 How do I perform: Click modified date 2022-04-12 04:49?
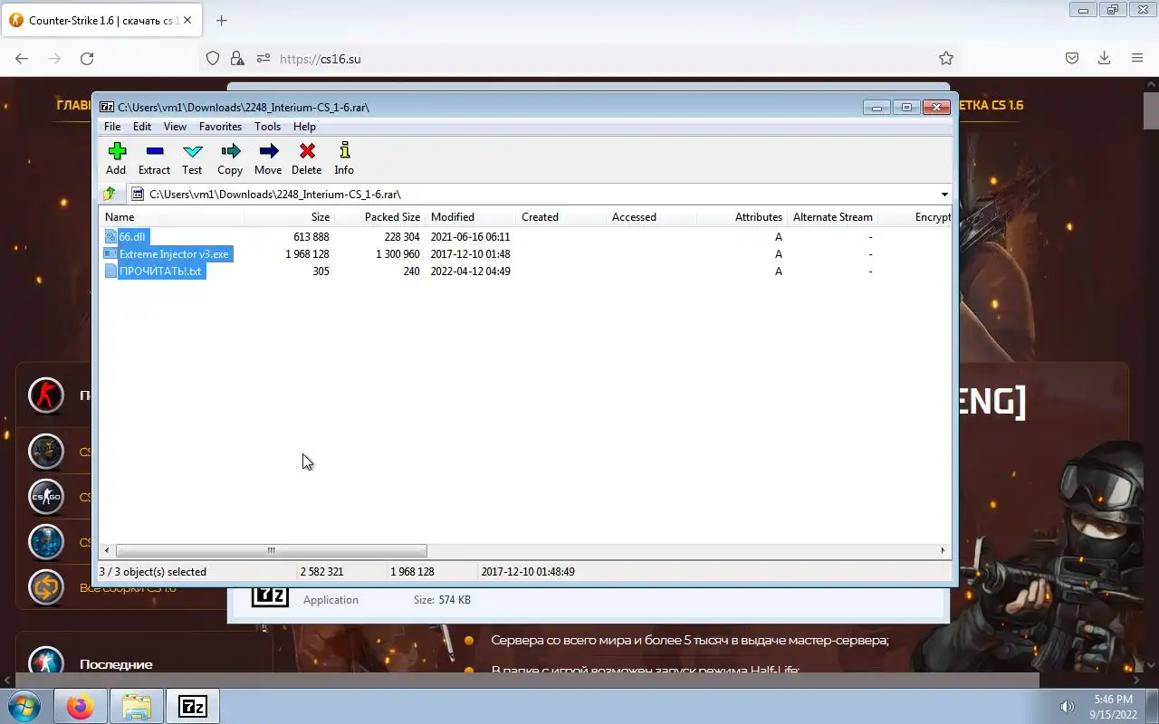click(471, 271)
